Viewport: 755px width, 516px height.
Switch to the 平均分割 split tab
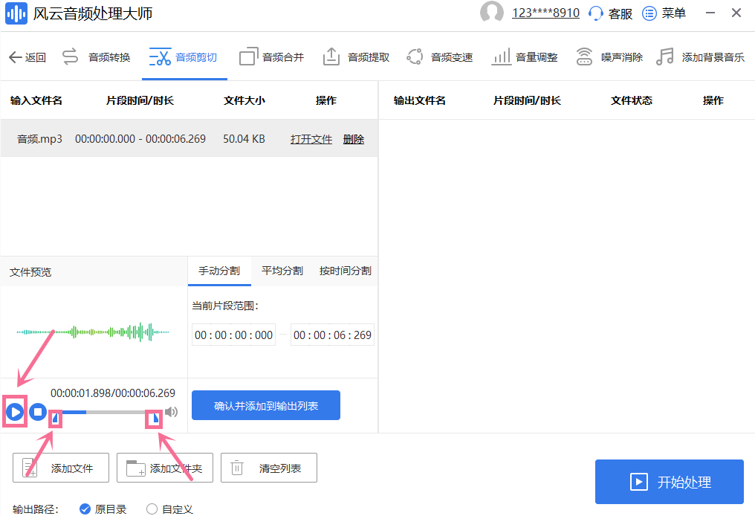pyautogui.click(x=282, y=271)
